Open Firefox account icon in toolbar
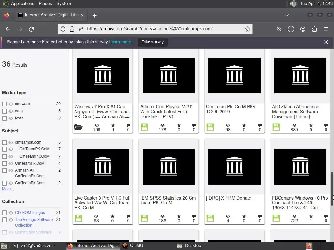334x250 pixels. click(303, 29)
